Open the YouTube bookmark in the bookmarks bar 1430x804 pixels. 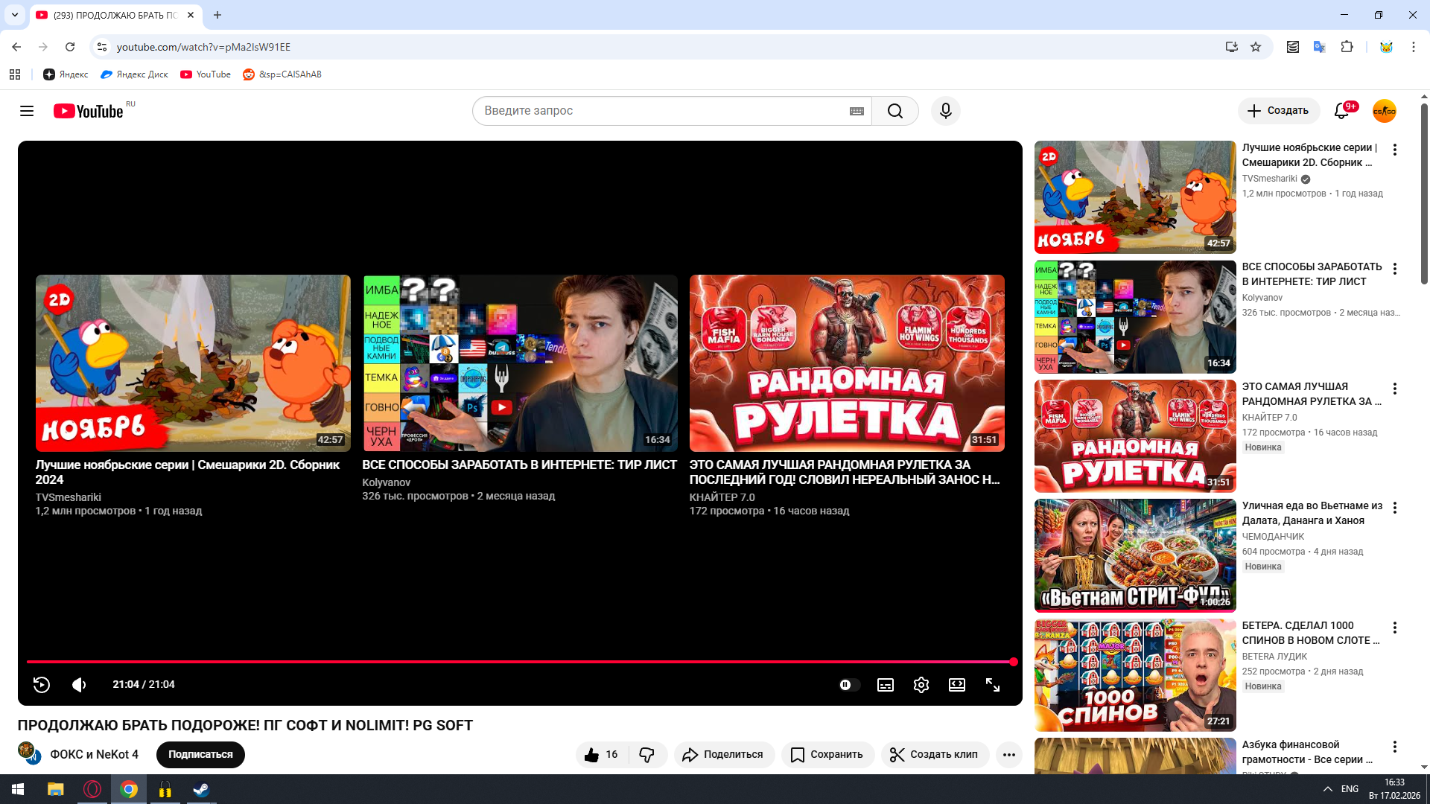pos(206,74)
